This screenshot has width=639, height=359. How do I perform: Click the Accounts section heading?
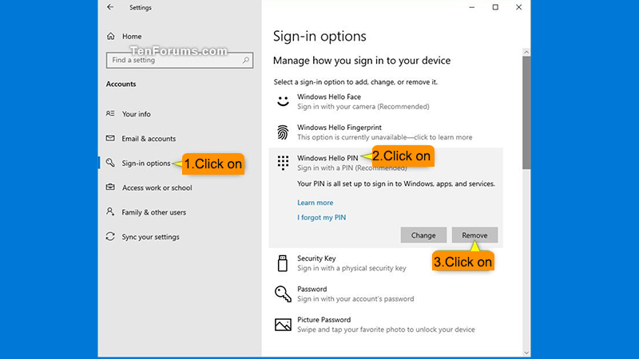(x=121, y=84)
